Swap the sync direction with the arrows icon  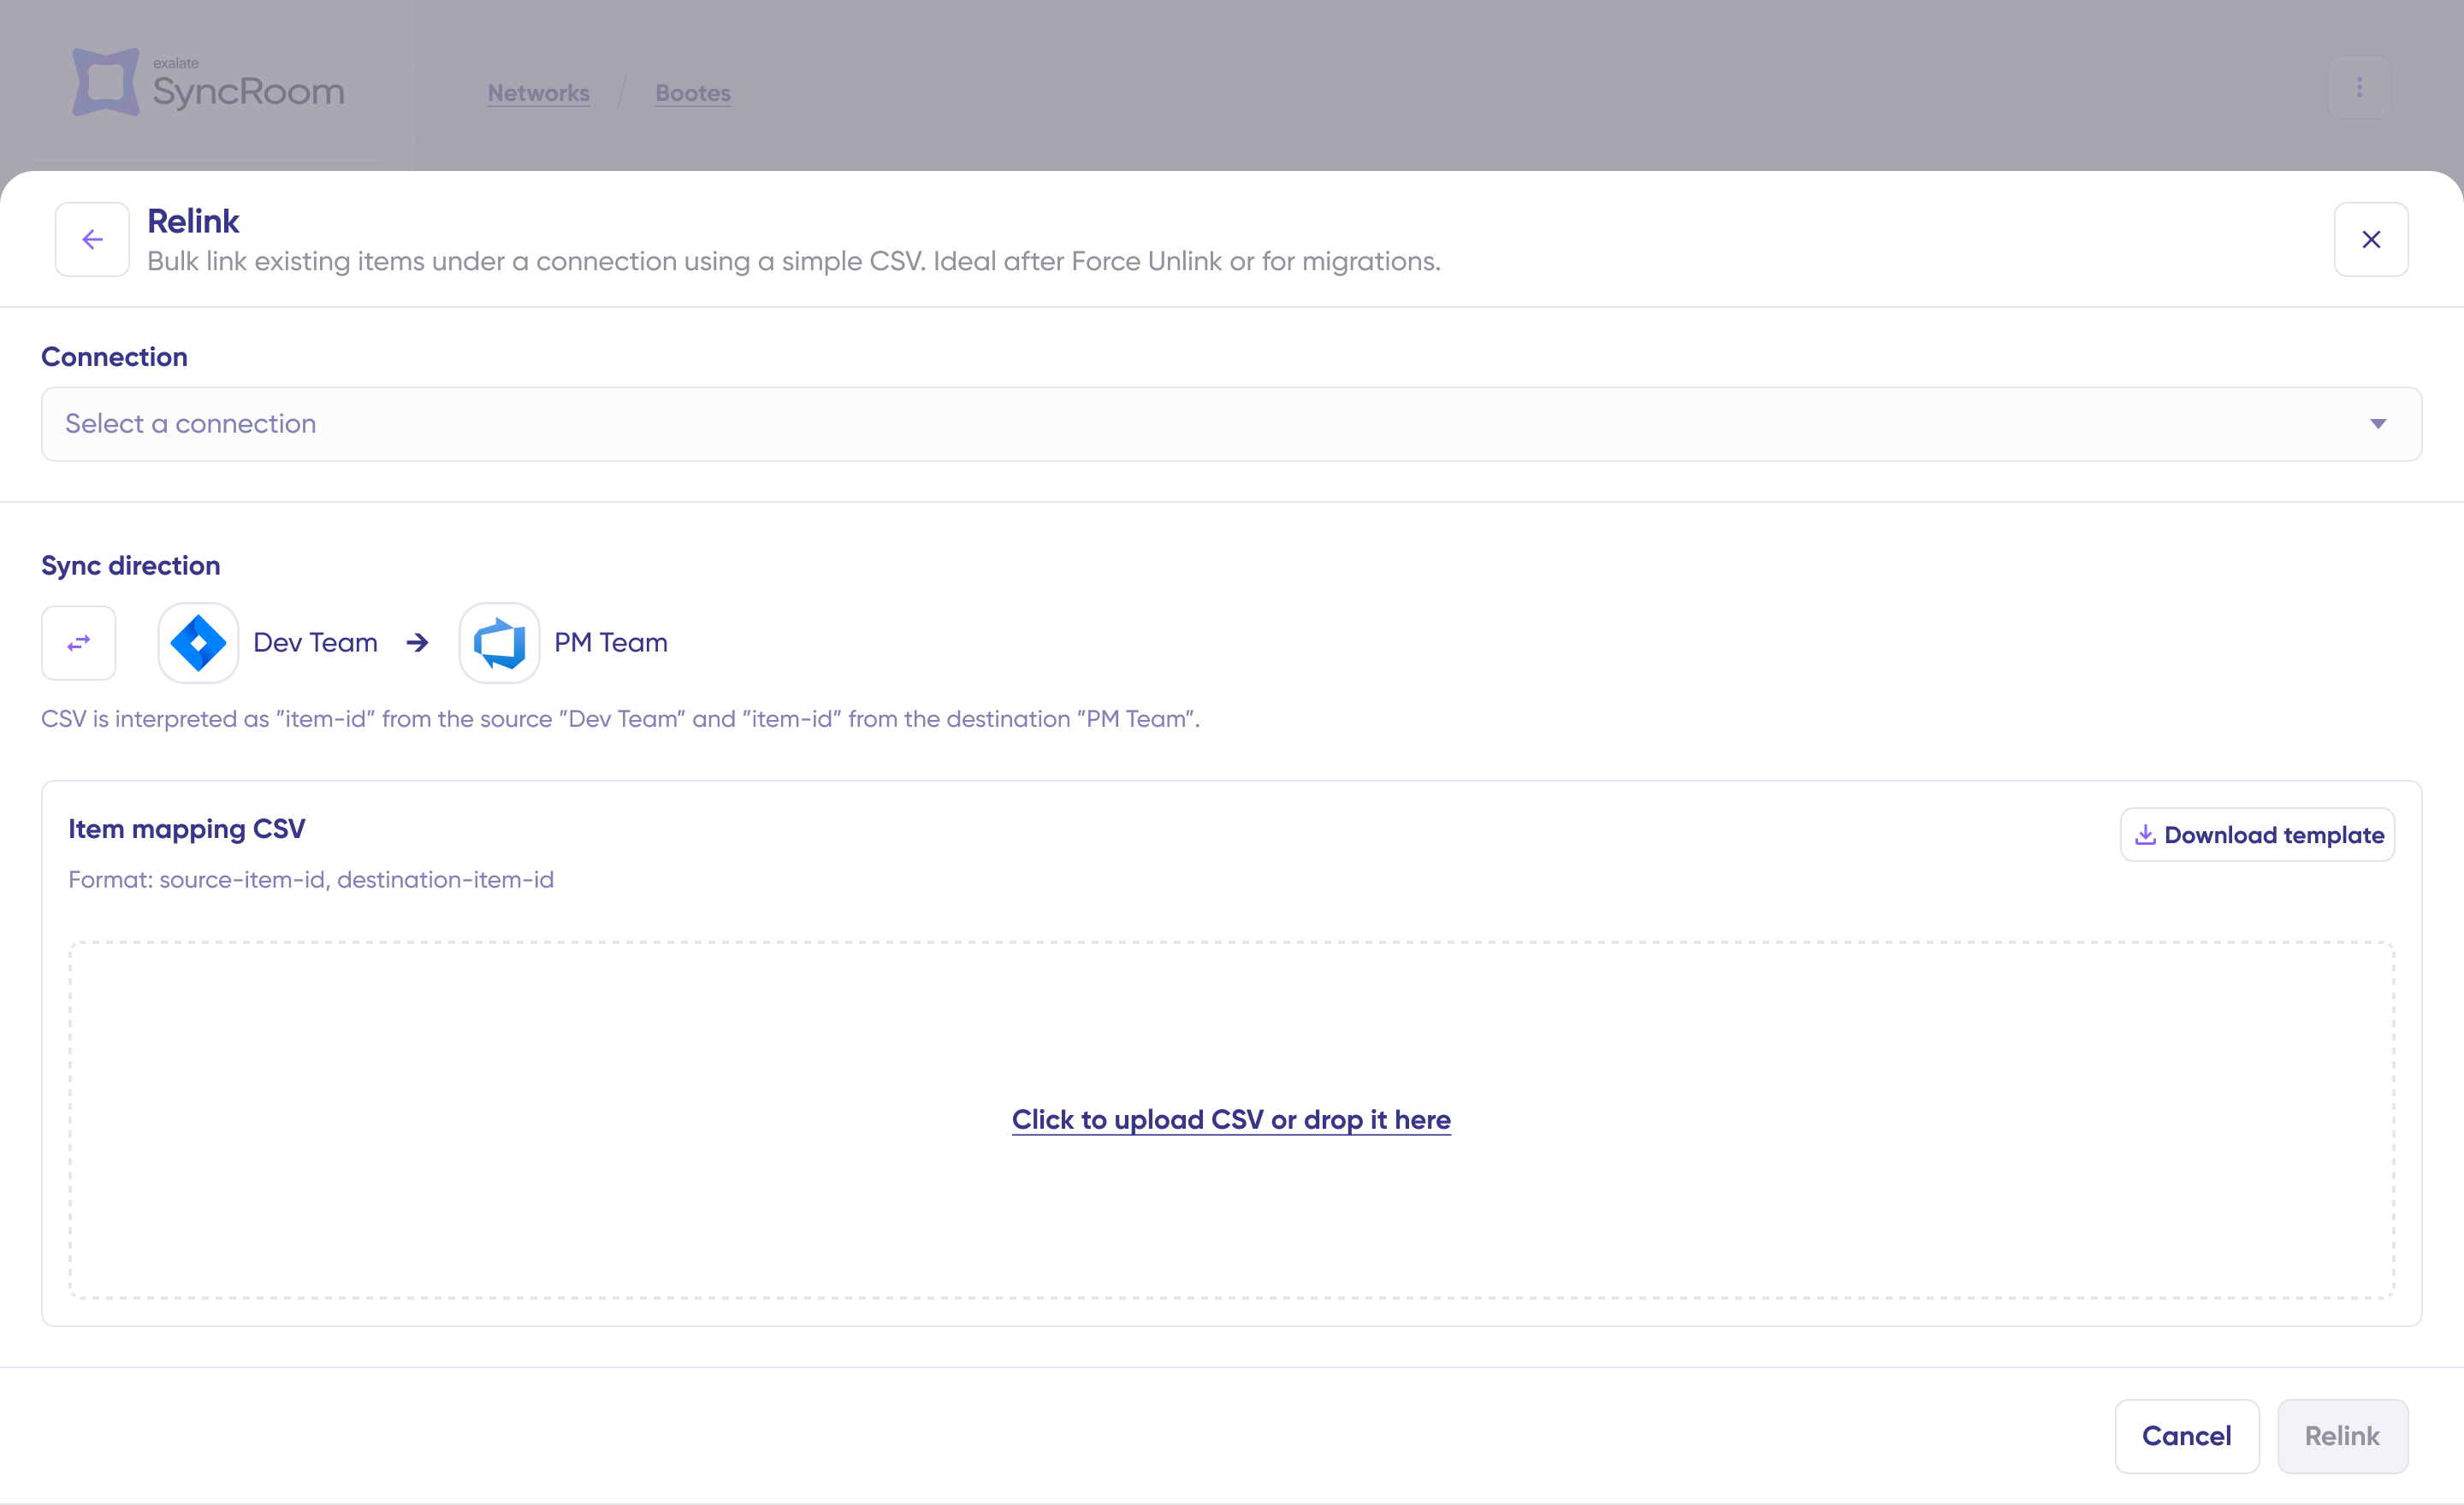click(79, 642)
